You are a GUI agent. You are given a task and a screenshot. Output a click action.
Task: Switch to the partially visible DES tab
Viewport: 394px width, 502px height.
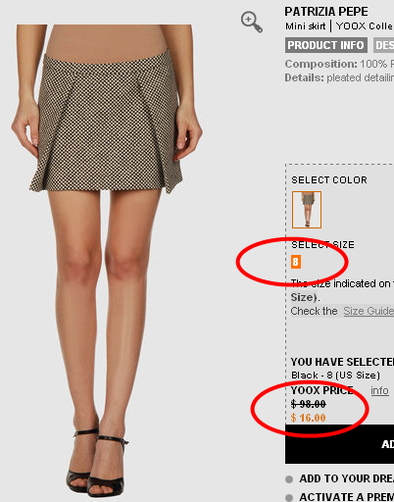(384, 45)
